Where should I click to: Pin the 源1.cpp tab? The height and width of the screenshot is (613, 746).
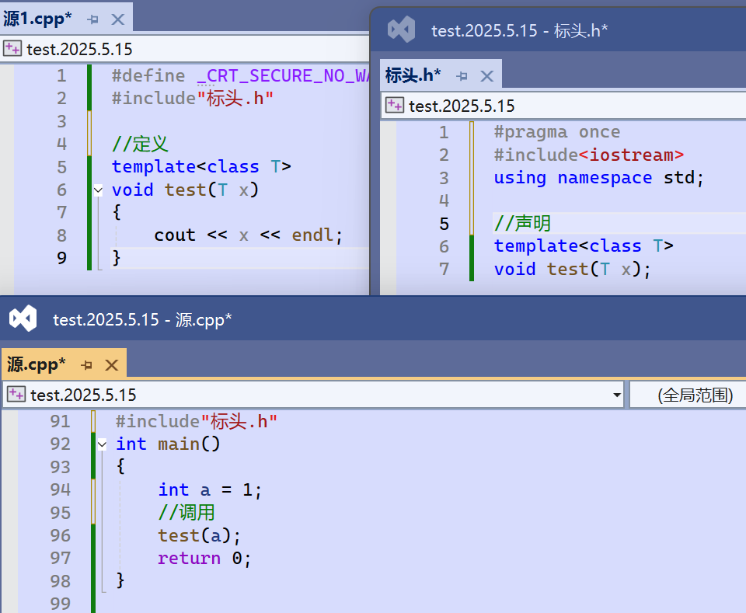click(92, 19)
